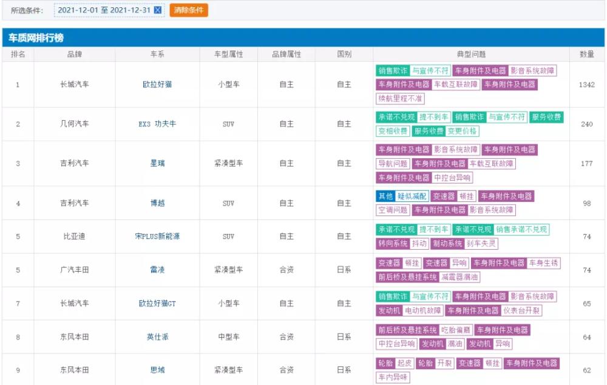Click the 车系 column header

click(x=157, y=54)
